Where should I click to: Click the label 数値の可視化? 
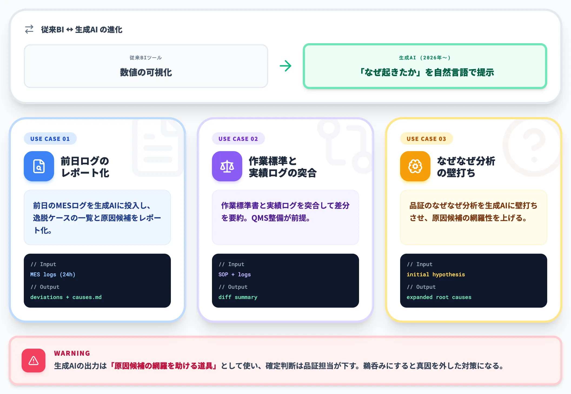[x=146, y=72]
